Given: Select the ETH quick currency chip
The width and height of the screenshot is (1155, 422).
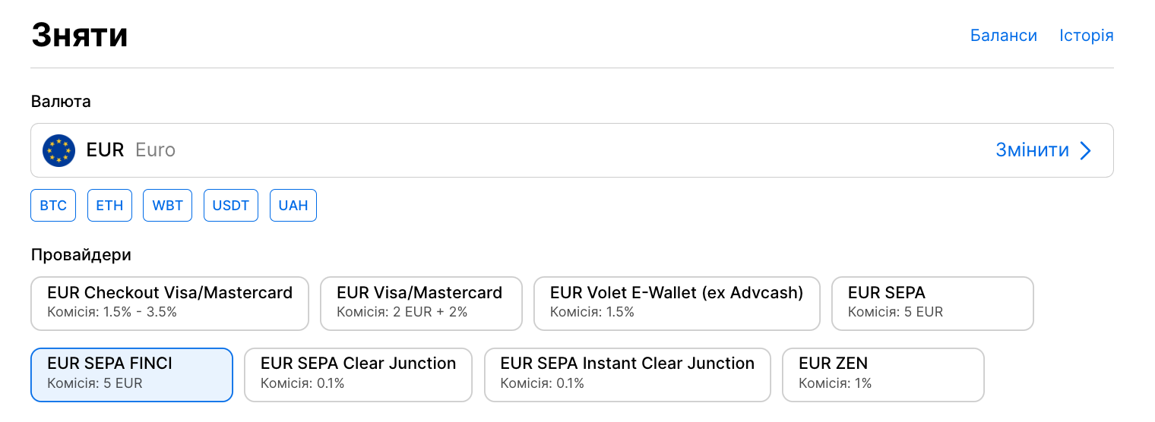Looking at the screenshot, I should 109,206.
